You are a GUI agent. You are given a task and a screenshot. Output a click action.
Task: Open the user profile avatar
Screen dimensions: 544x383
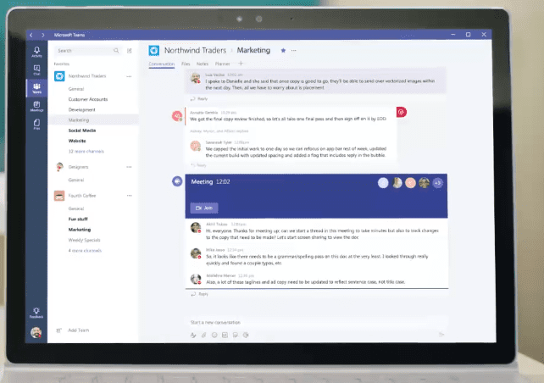point(36,333)
